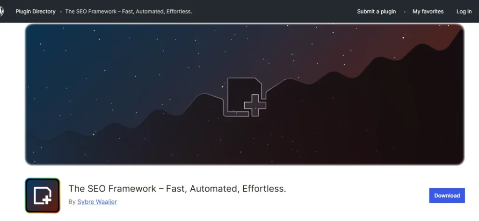
Task: Open author Sybre Waaijer profile link
Action: point(97,202)
